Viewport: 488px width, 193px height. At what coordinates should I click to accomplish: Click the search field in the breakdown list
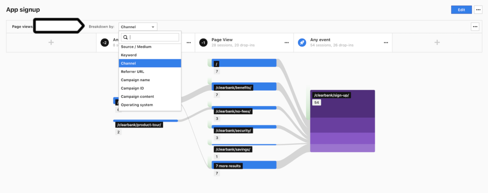tap(150, 37)
